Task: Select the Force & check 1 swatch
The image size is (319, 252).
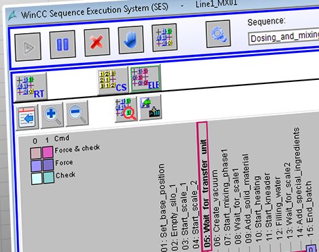Action: (48, 152)
